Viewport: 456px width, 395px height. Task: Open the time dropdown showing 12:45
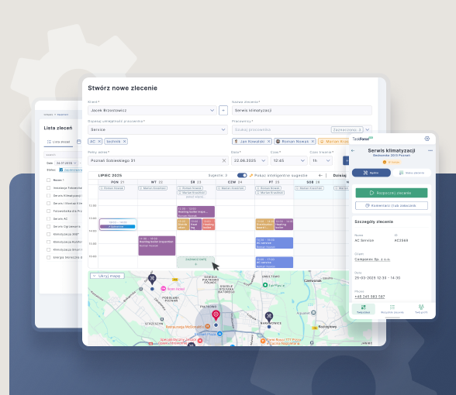click(x=288, y=160)
